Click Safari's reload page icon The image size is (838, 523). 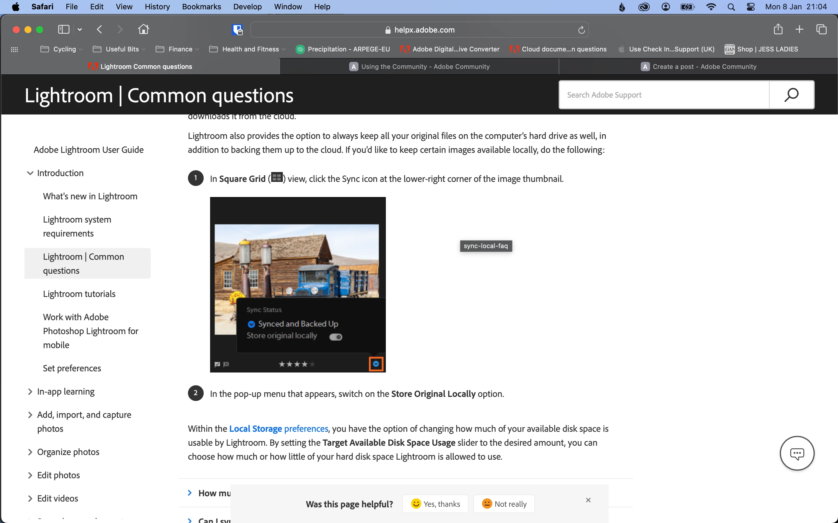(x=581, y=30)
